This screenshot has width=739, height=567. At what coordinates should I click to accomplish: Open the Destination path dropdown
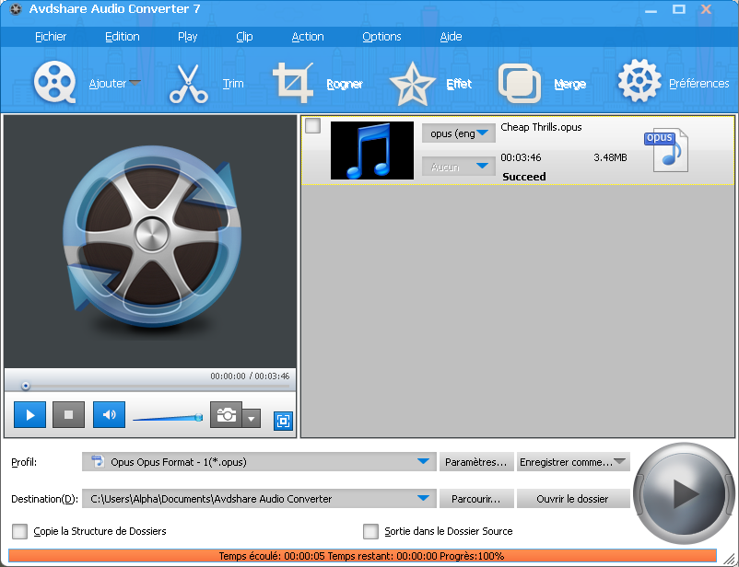[x=259, y=498]
